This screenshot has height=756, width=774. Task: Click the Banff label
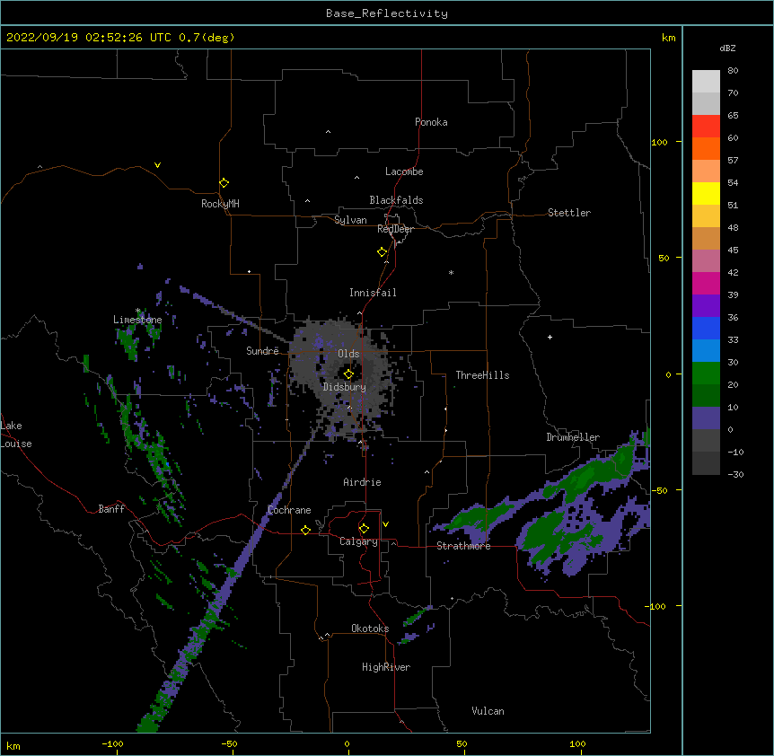111,509
